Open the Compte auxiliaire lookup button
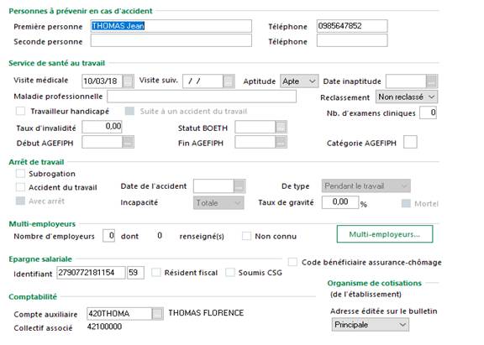The width and height of the screenshot is (484, 345). [158, 314]
